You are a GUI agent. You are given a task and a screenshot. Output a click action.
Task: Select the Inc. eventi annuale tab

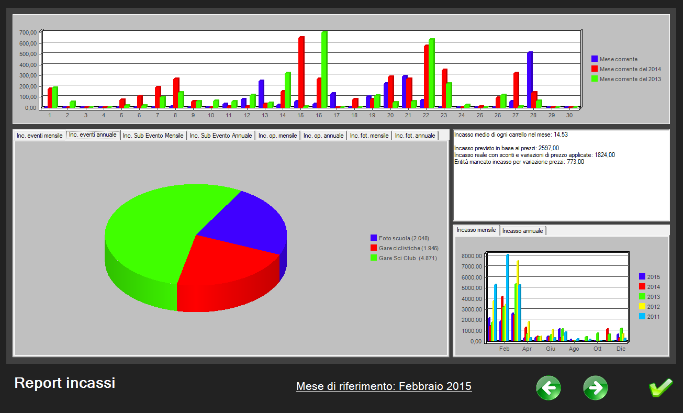(93, 135)
